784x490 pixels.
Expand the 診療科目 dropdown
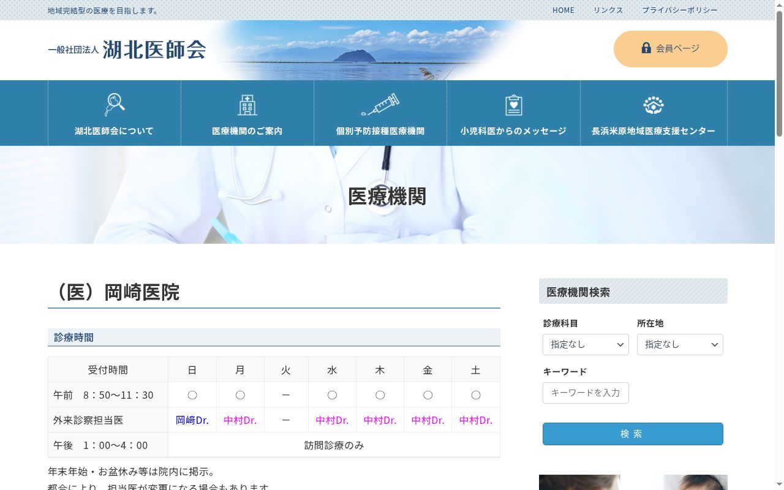586,344
